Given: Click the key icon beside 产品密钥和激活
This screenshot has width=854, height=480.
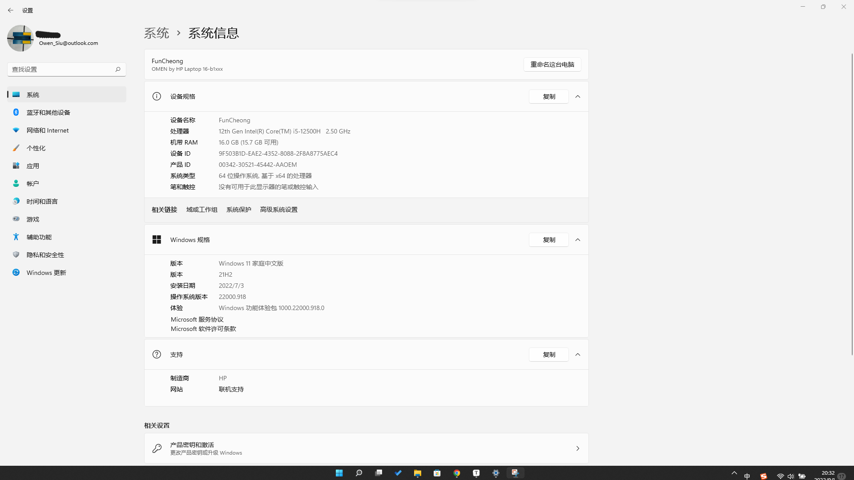Looking at the screenshot, I should 157,448.
